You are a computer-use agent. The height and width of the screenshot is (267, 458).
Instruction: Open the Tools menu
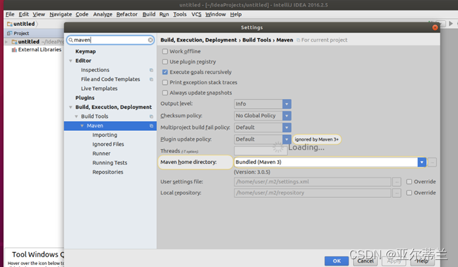pyautogui.click(x=180, y=14)
